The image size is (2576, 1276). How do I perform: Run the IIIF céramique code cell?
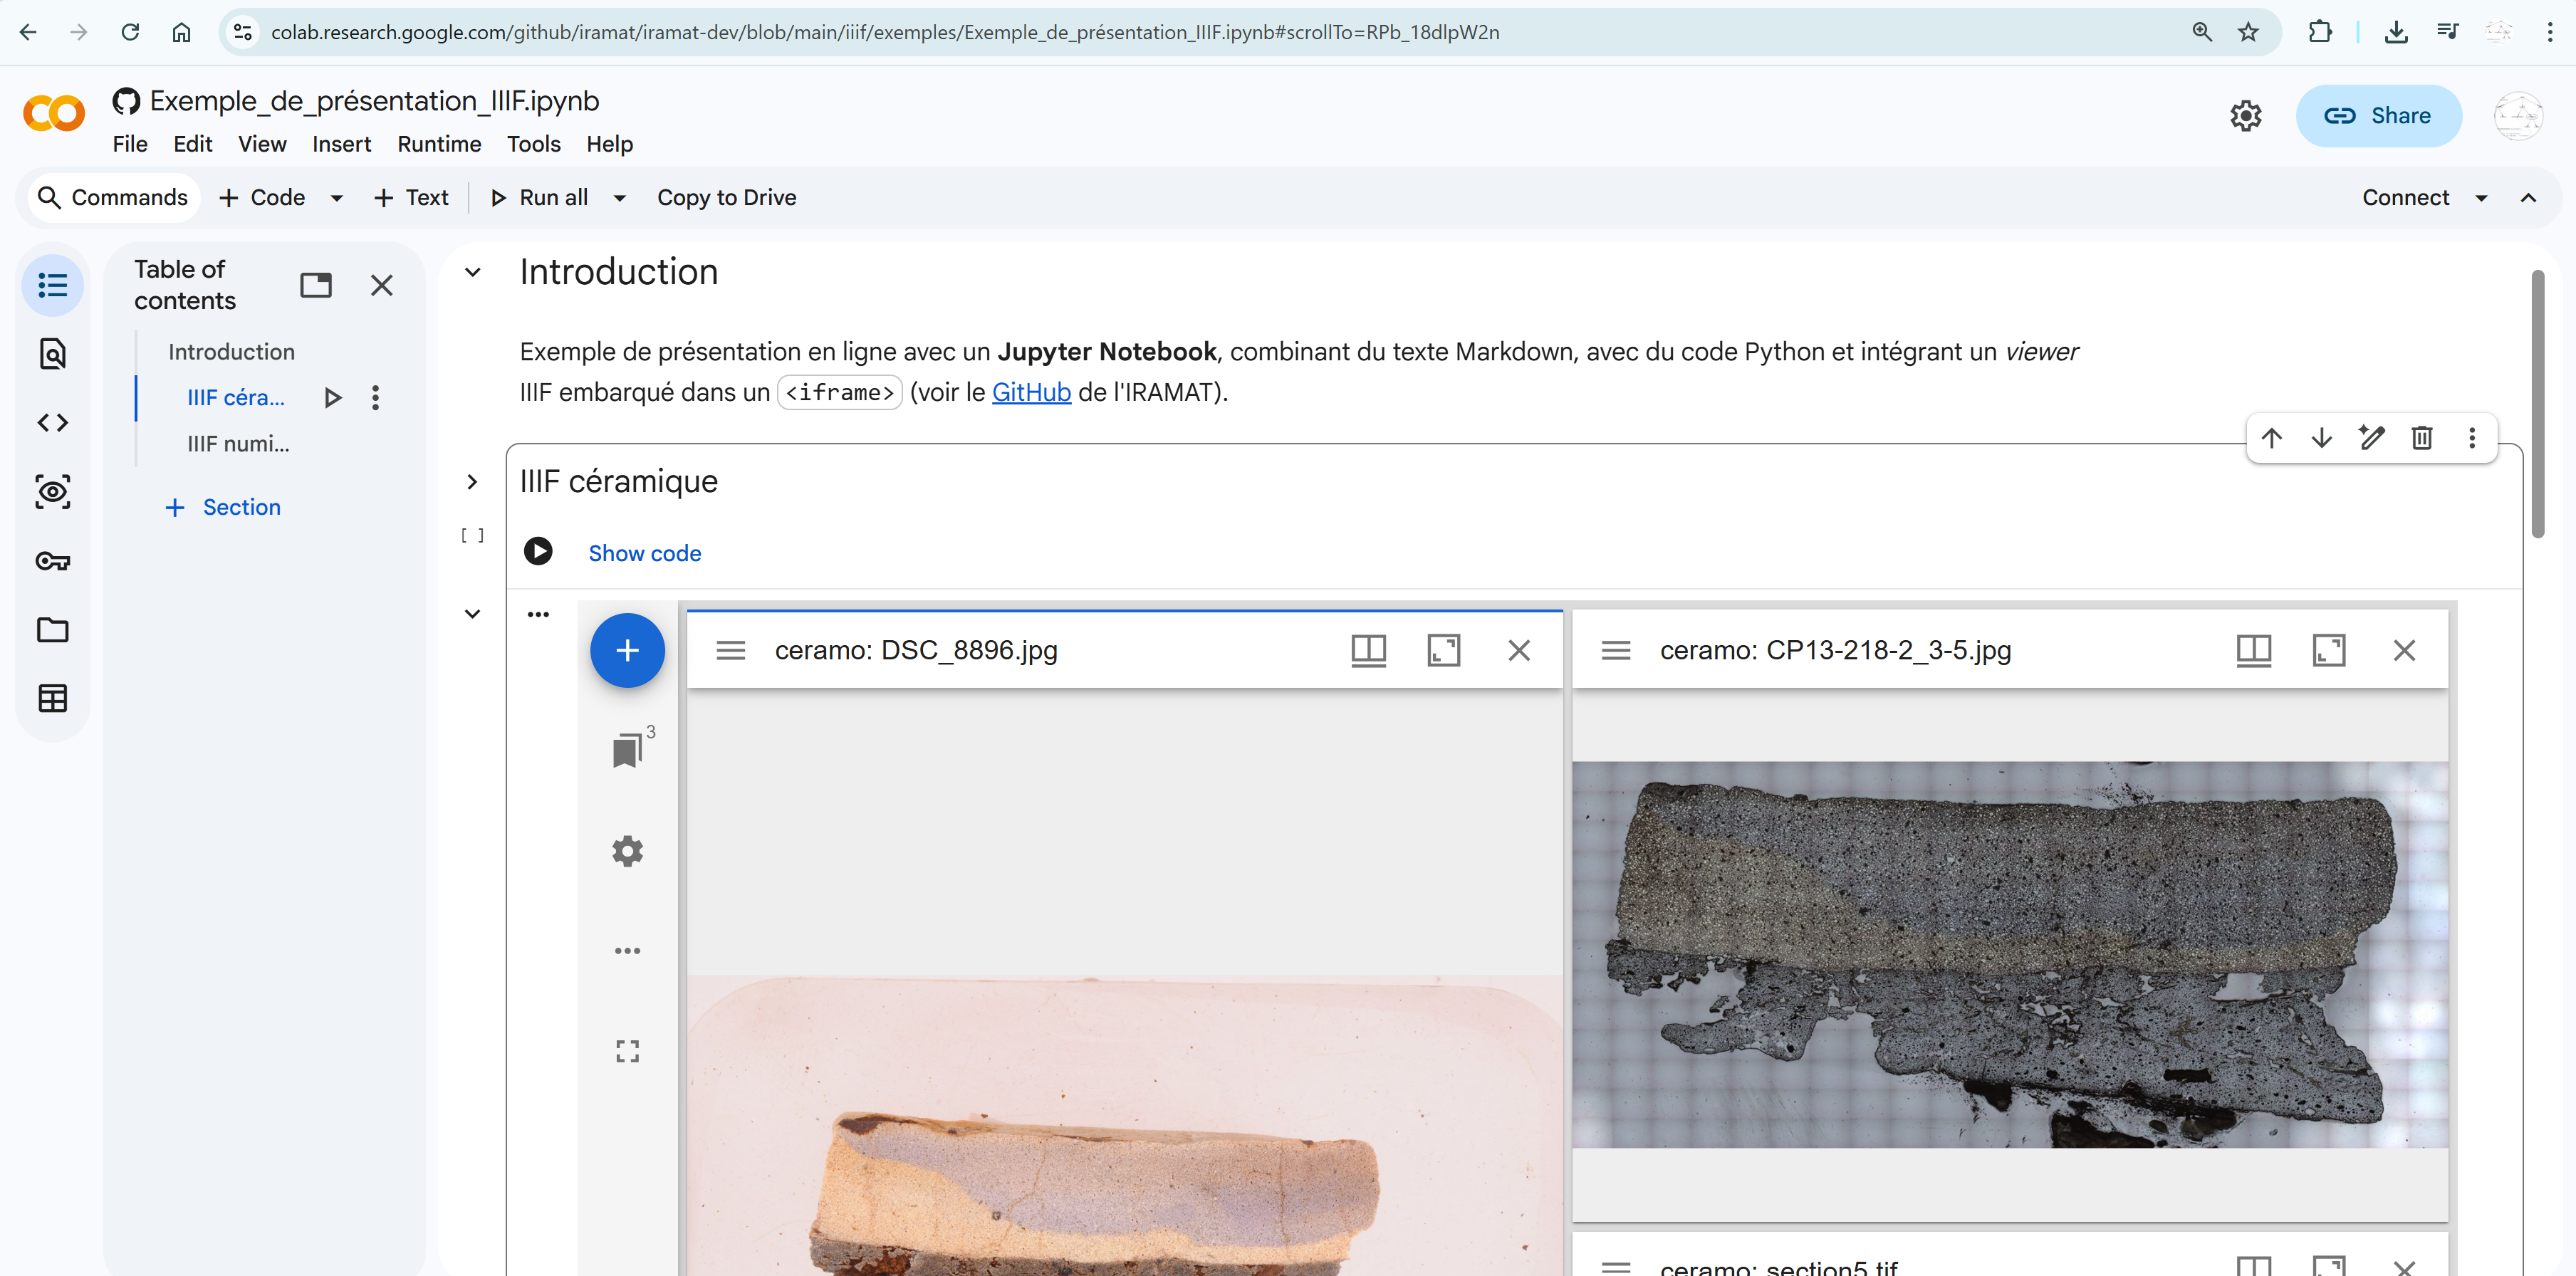pos(538,551)
